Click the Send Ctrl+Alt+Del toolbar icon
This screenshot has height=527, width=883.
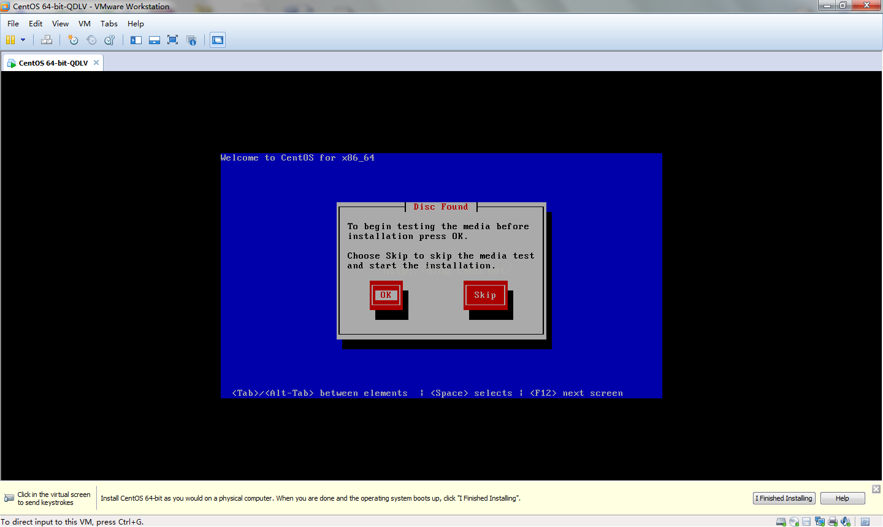pos(47,40)
